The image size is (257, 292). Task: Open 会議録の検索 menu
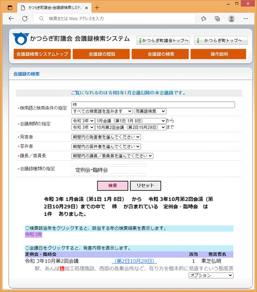coord(160,54)
